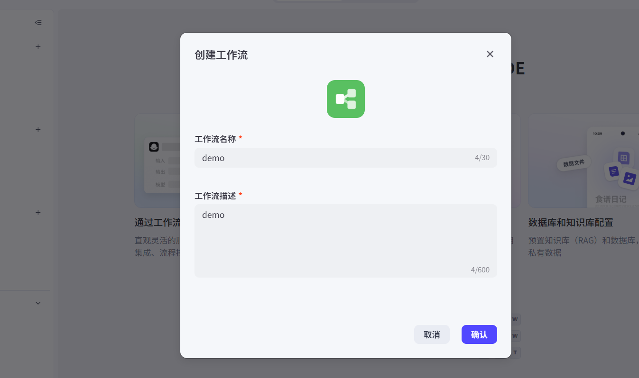Cancel the dialog with the 取消 button
639x378 pixels.
coord(432,334)
